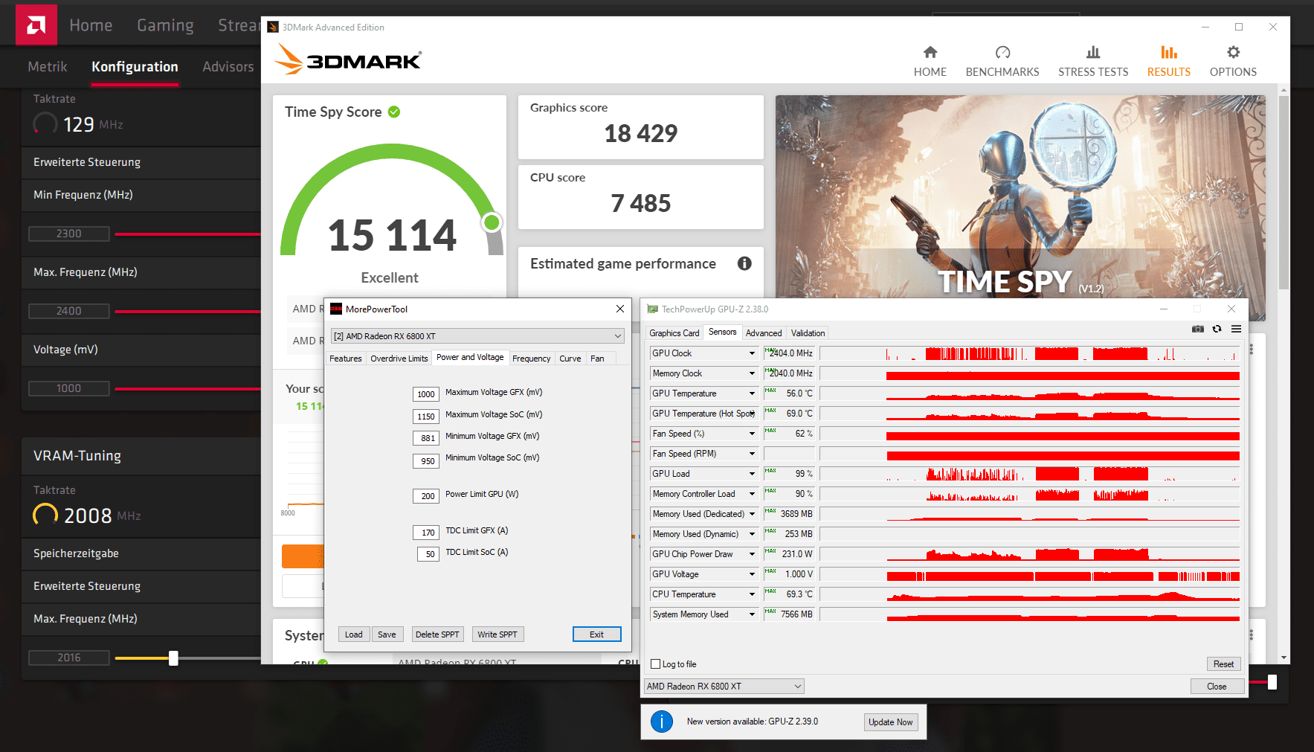Image resolution: width=1314 pixels, height=752 pixels.
Task: Click the VRAM Max. Frequenz 2016 value box
Action: coord(69,658)
